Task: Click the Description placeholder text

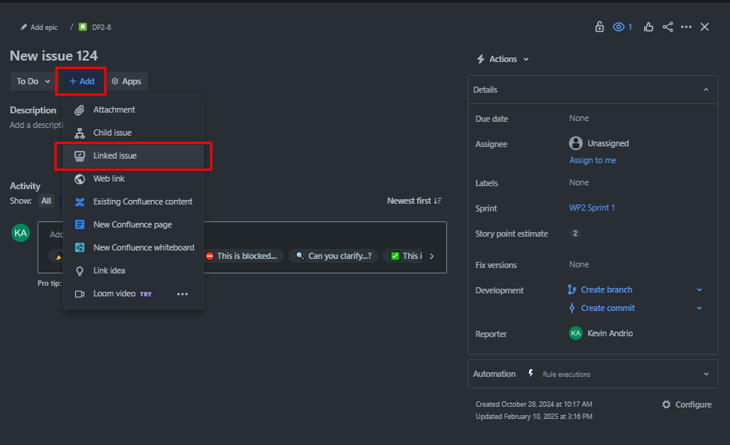Action: (36, 125)
